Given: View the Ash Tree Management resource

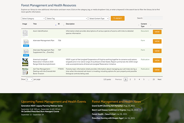Looking at the screenshot, I should 157,70.
